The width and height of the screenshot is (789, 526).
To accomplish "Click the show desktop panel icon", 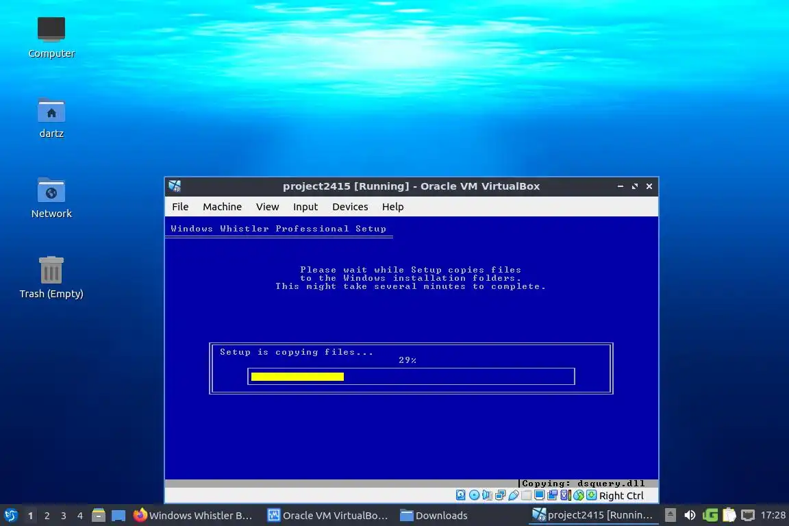I will point(118,516).
